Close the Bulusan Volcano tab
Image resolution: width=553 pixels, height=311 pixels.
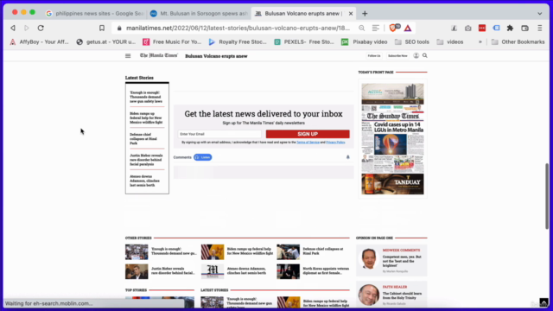pos(351,14)
